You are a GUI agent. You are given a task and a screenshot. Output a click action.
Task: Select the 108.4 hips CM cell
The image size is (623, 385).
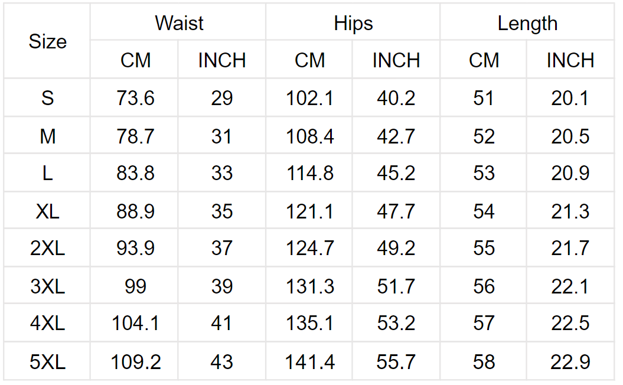309,136
